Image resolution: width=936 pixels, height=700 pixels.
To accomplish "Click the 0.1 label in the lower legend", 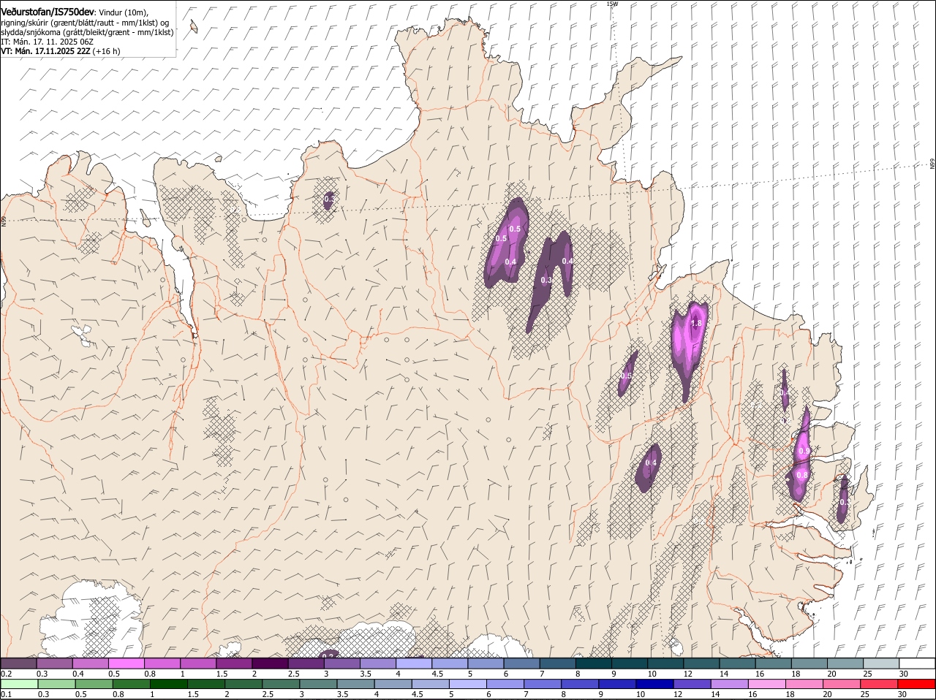I will tap(6, 694).
